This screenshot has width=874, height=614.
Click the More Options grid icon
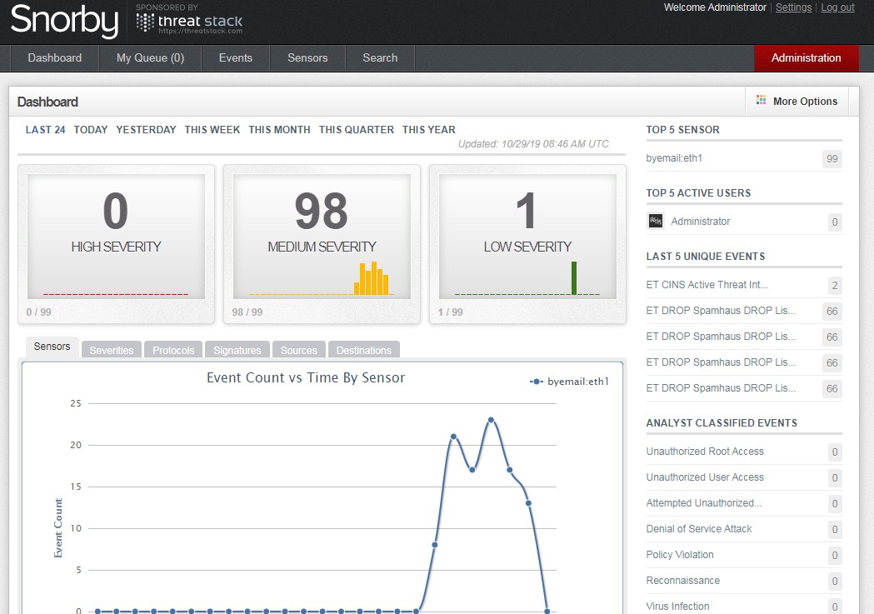pos(761,100)
